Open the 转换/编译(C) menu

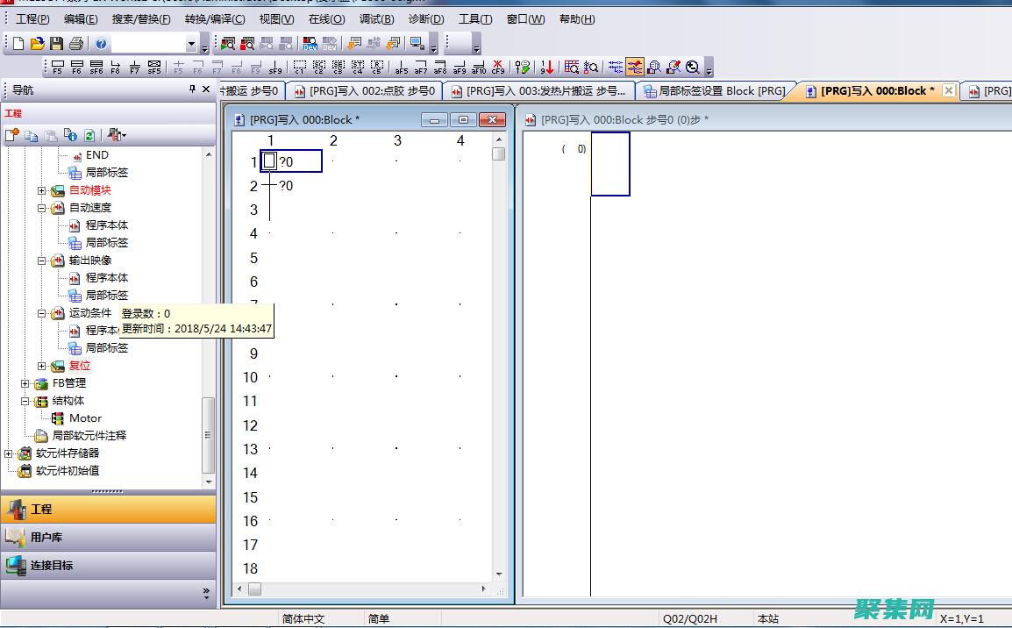[215, 19]
